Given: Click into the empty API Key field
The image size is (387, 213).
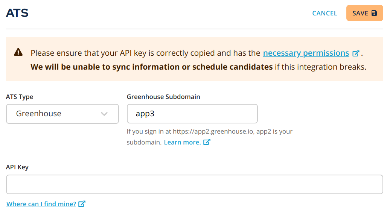Looking at the screenshot, I should point(195,184).
